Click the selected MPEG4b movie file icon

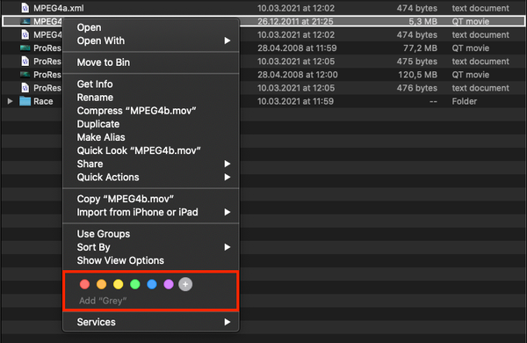coord(25,21)
